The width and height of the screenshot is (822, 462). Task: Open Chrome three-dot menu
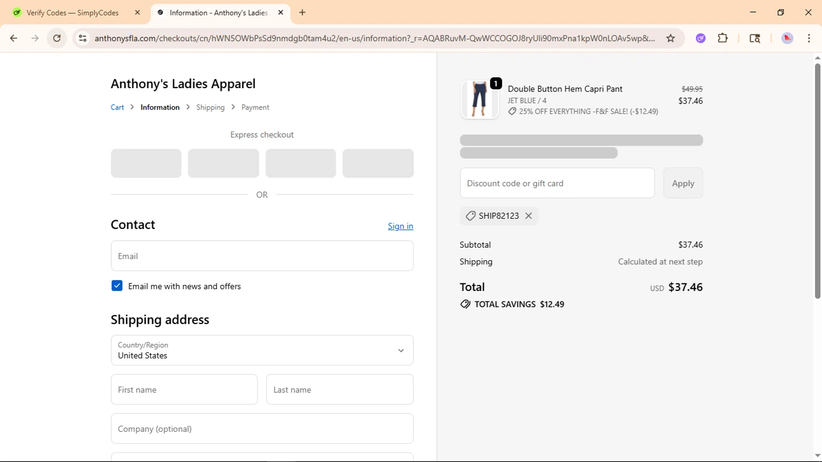[809, 38]
